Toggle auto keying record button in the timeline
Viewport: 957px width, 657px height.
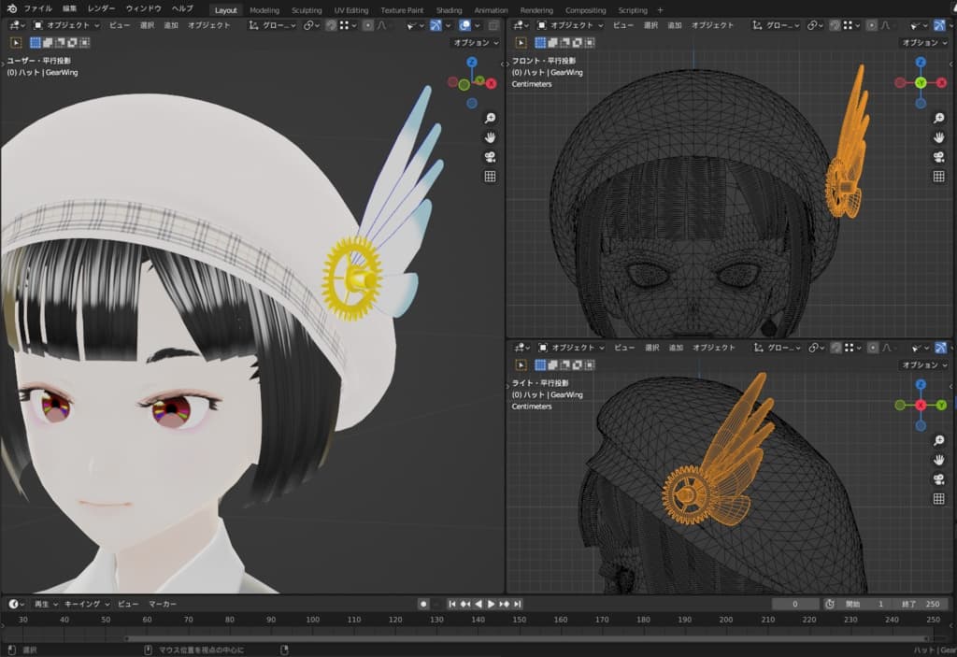[423, 605]
